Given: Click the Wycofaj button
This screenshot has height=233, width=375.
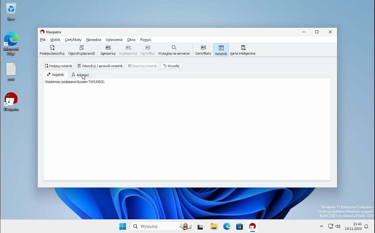Looking at the screenshot, I should 171,66.
